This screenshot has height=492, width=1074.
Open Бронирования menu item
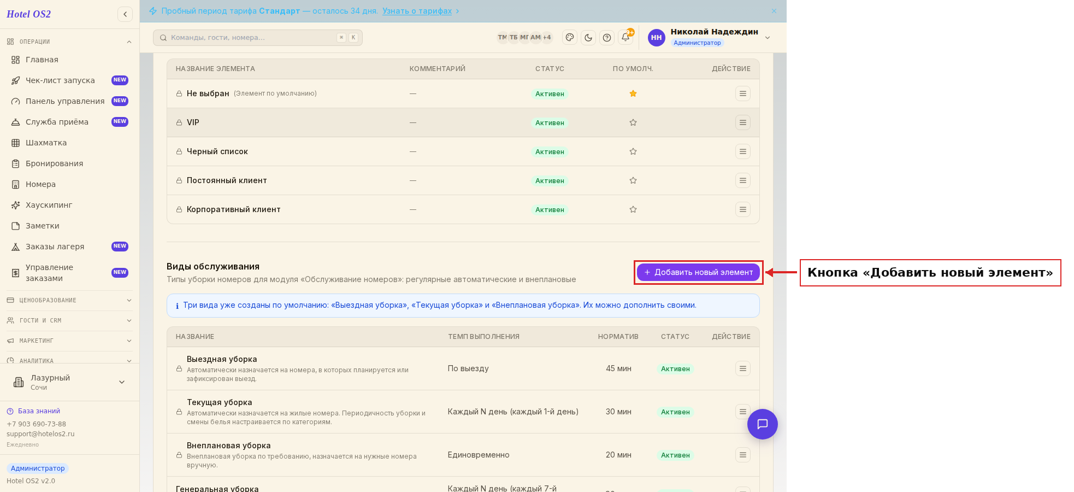69,163
